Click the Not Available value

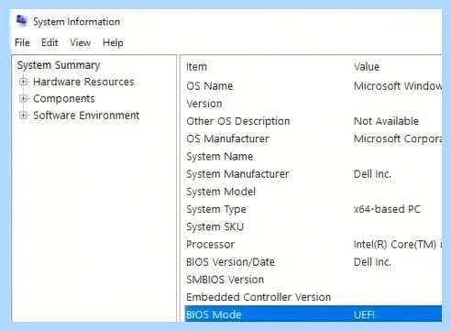(386, 121)
